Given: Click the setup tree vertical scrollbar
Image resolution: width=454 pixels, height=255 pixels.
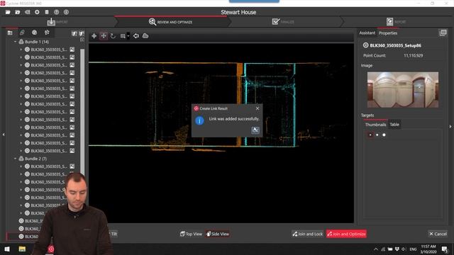Looking at the screenshot, I should [x=82, y=111].
